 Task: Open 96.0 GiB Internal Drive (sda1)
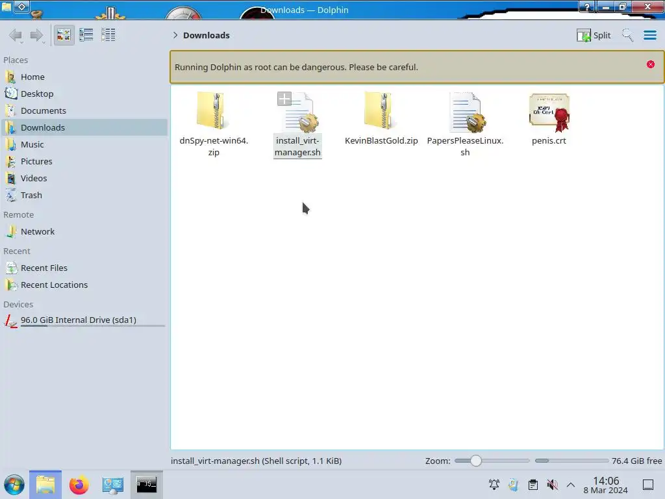click(x=85, y=321)
